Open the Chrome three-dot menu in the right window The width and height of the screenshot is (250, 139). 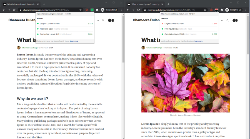[246, 10]
